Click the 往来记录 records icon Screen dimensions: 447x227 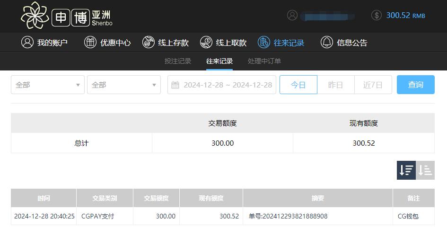(263, 42)
